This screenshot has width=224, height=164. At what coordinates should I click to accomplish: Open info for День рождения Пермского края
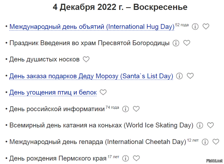(x=125, y=158)
